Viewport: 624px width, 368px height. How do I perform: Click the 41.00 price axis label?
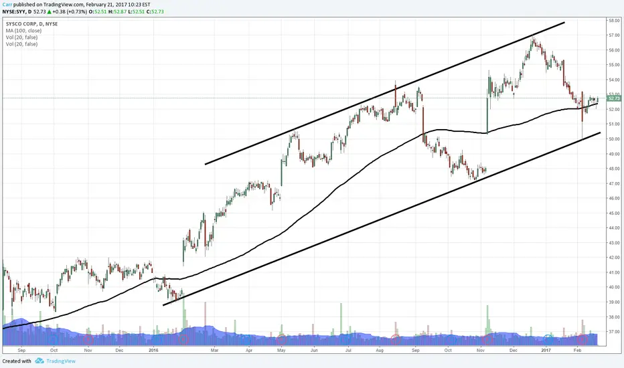(614, 273)
